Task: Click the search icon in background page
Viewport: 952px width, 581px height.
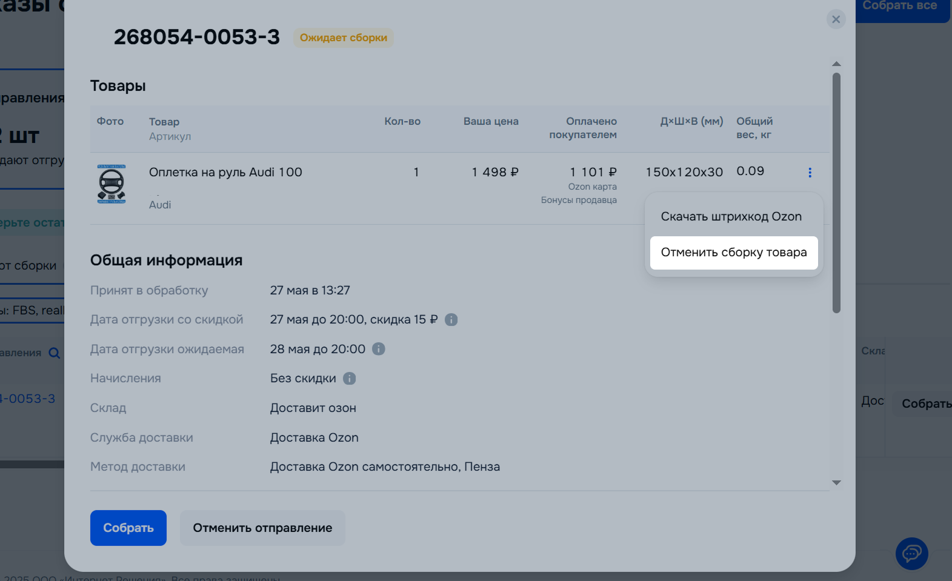Action: point(55,353)
